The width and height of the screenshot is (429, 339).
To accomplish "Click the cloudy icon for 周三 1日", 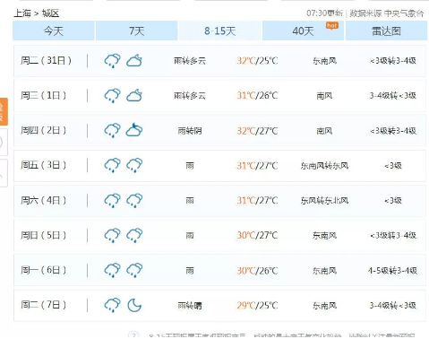I will click(134, 95).
